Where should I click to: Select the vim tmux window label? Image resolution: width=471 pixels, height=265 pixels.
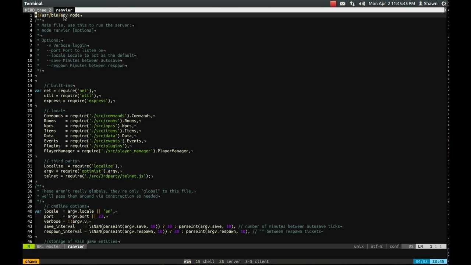(187, 261)
